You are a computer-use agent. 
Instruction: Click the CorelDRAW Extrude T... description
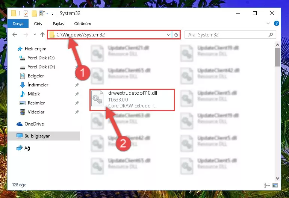tap(133, 106)
